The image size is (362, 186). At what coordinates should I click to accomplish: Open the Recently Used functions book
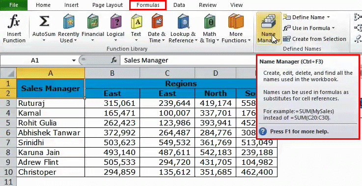69,21
